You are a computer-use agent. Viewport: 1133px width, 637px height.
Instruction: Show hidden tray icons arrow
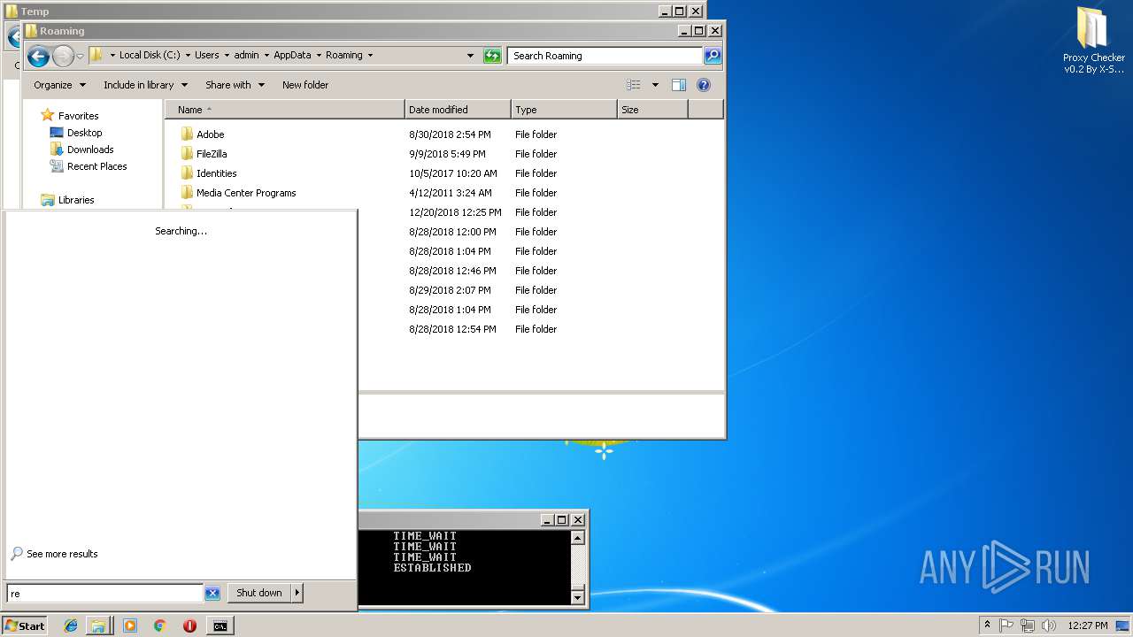point(987,625)
